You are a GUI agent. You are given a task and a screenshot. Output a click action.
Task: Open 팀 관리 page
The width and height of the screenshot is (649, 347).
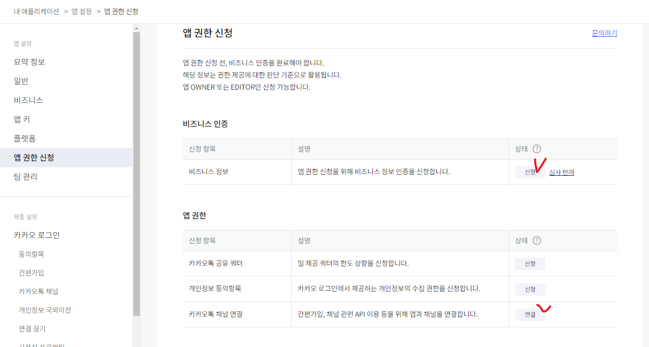tap(25, 177)
